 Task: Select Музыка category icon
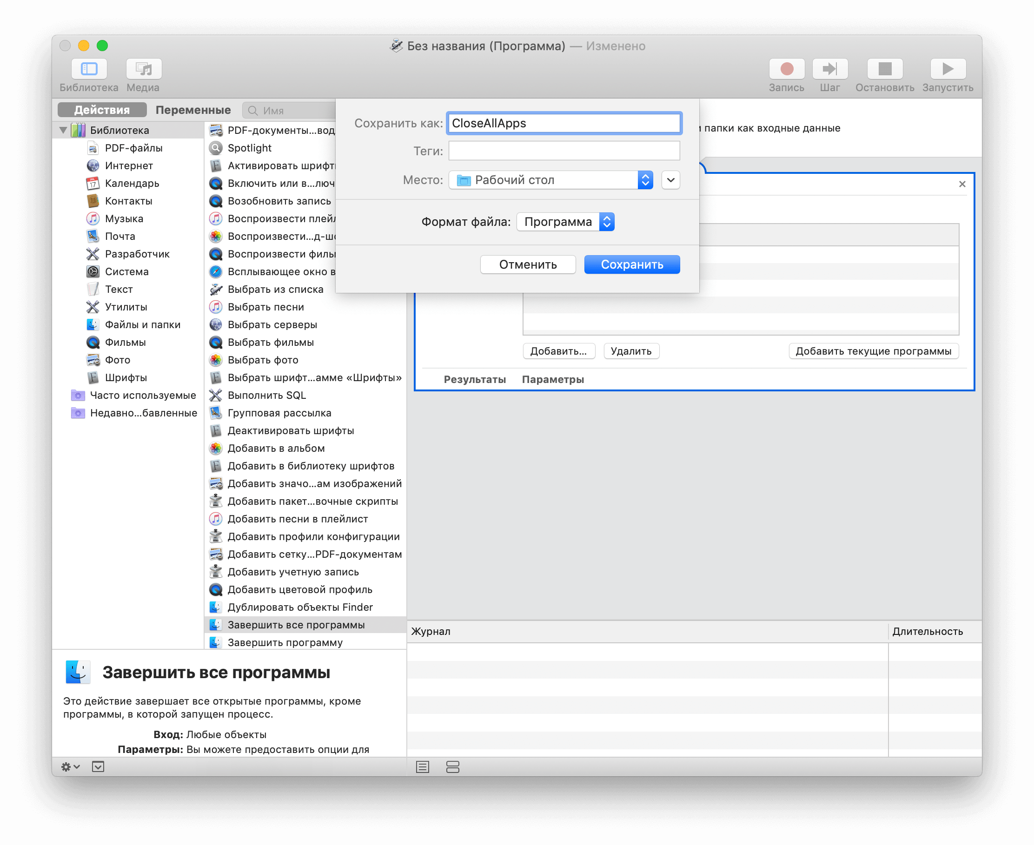(x=93, y=218)
